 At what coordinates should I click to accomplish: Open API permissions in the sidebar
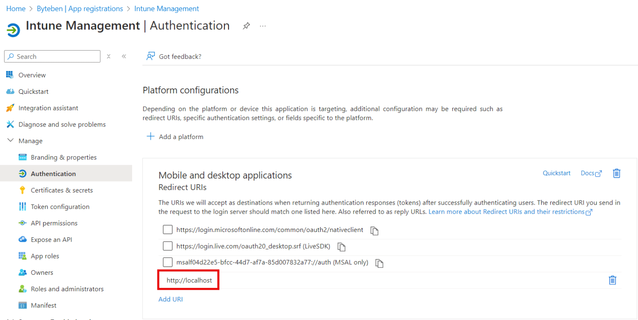pyautogui.click(x=54, y=223)
